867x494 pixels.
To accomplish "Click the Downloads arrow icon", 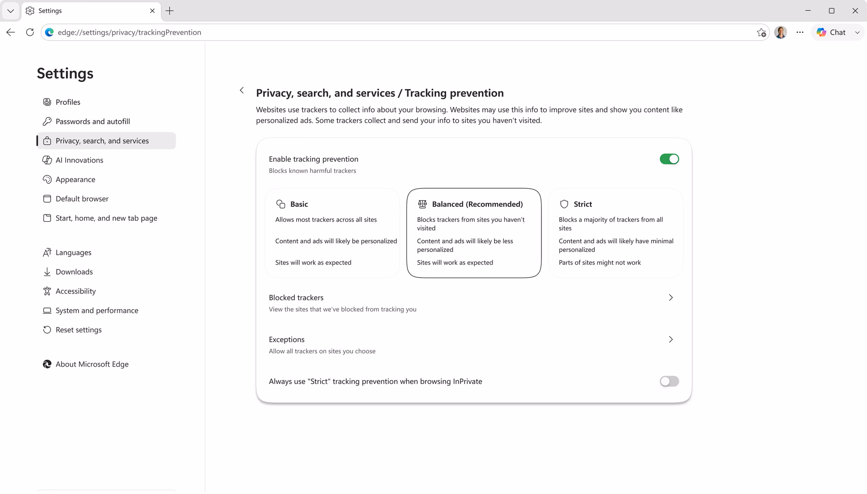I will coord(47,272).
